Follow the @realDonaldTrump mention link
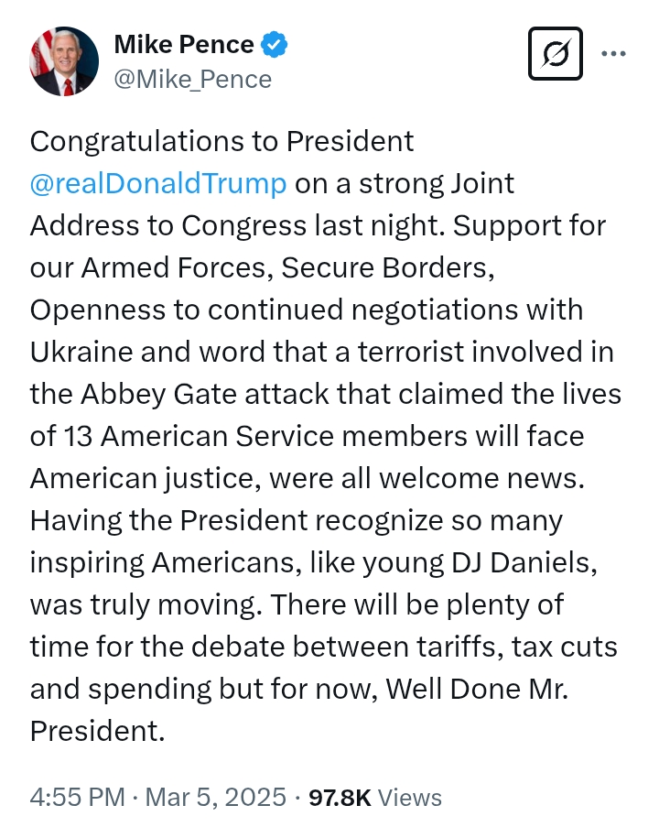 click(x=158, y=183)
